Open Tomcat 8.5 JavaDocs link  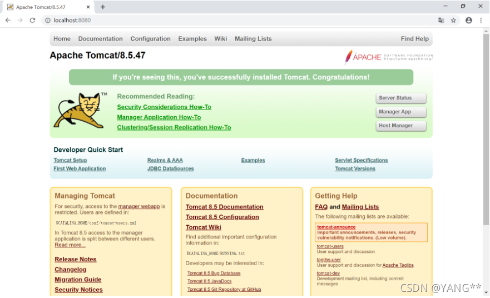(x=209, y=281)
